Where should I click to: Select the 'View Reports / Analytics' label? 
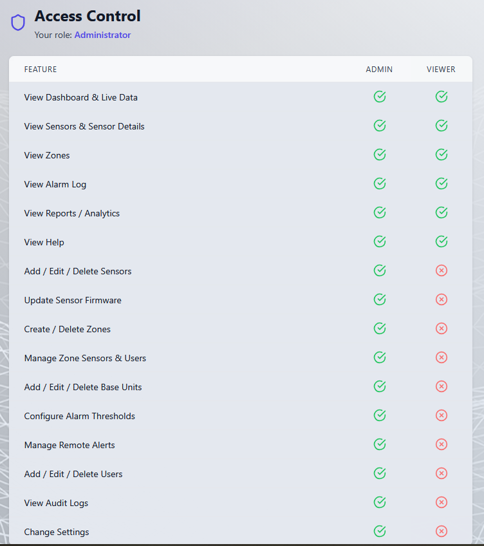pyautogui.click(x=71, y=213)
